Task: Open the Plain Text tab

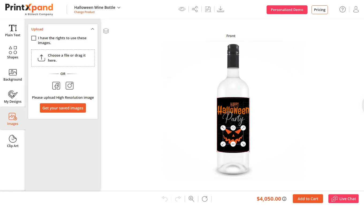Action: (13, 30)
